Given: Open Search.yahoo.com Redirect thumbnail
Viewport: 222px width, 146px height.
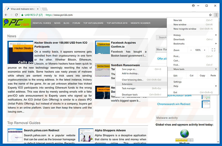Looking at the screenshot, I should click(15, 135).
